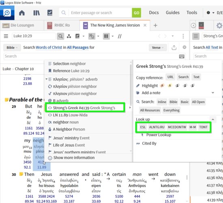Open the Logos search magnifier logo button

click(x=7, y=13)
